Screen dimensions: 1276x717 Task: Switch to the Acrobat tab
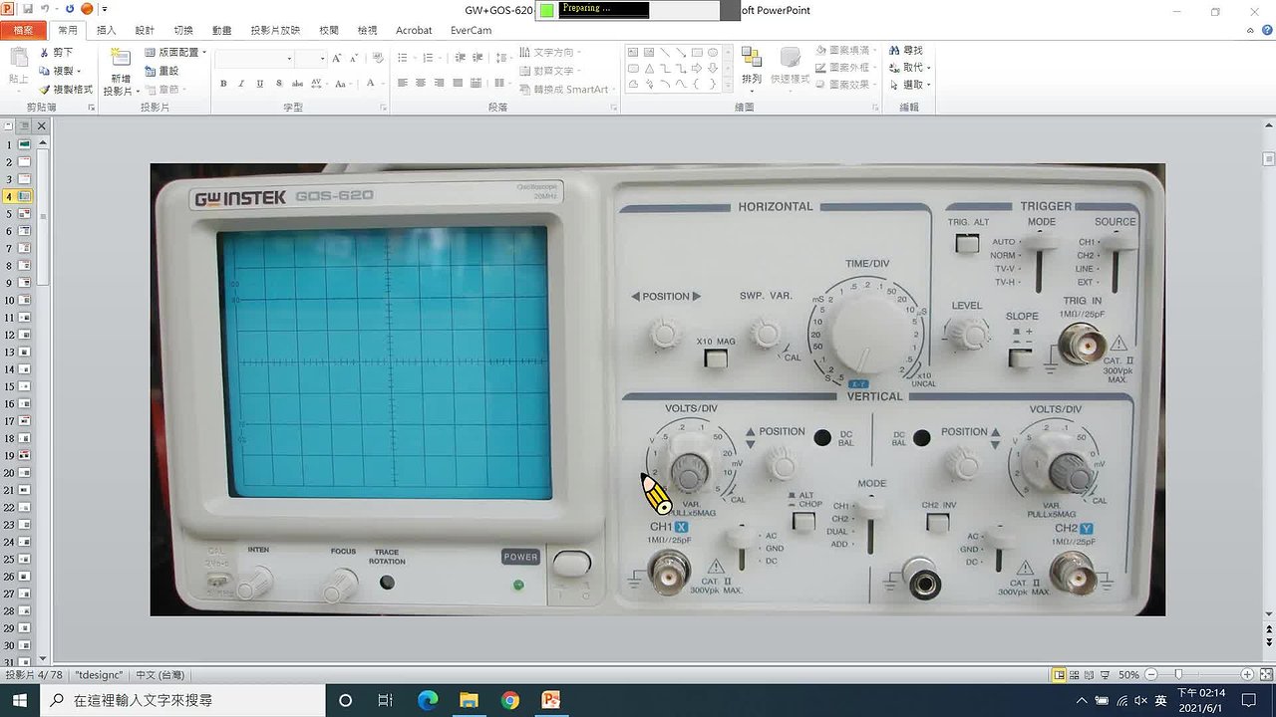coord(414,31)
